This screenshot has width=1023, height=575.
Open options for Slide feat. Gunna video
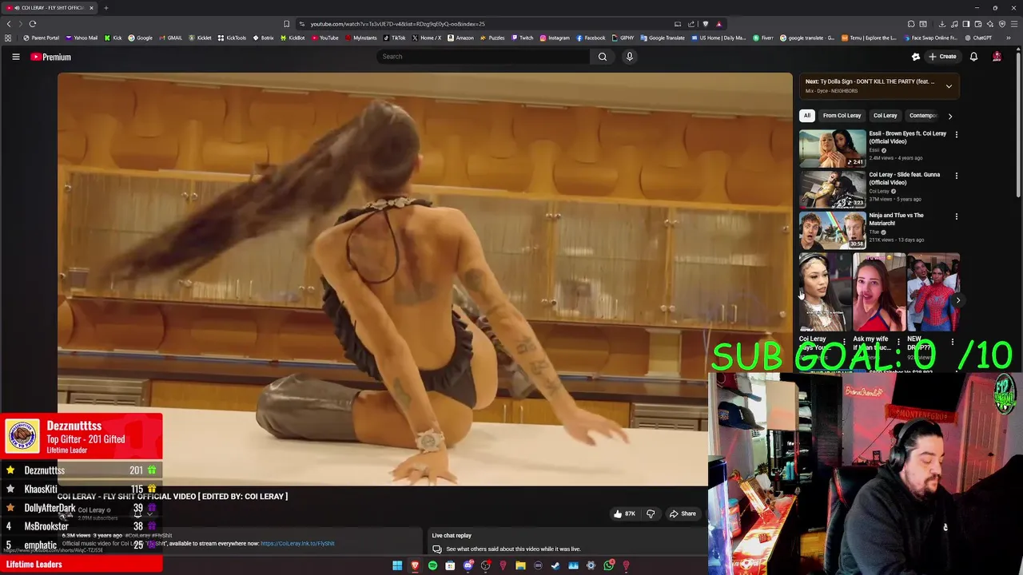coord(956,176)
